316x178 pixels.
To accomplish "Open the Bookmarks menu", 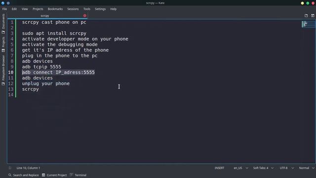I will click(55, 9).
